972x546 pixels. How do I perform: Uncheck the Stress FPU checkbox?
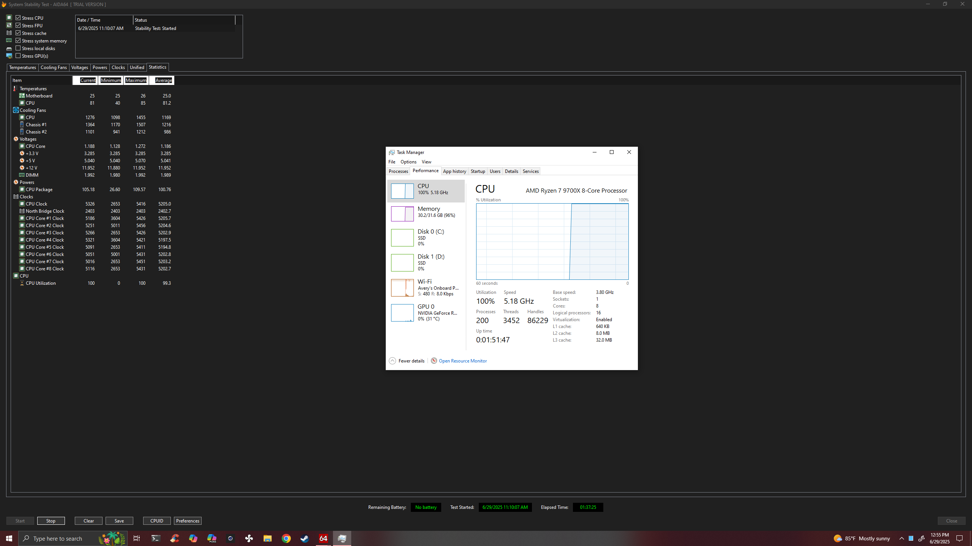tap(18, 25)
